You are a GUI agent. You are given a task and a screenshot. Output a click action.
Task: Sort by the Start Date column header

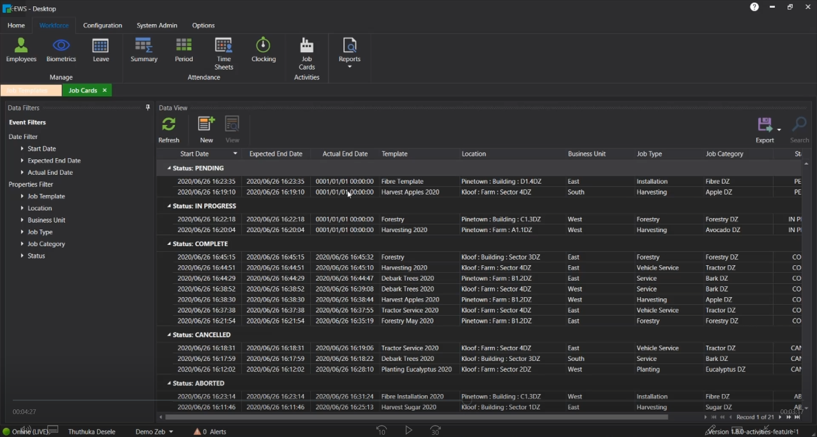pos(194,154)
